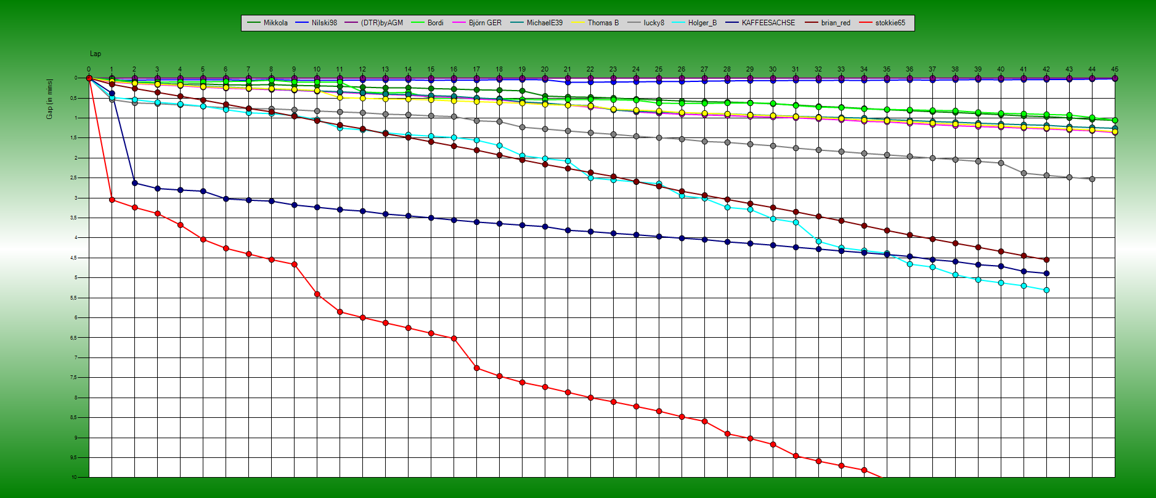Click the lap 45 label on top axis

click(x=1115, y=70)
